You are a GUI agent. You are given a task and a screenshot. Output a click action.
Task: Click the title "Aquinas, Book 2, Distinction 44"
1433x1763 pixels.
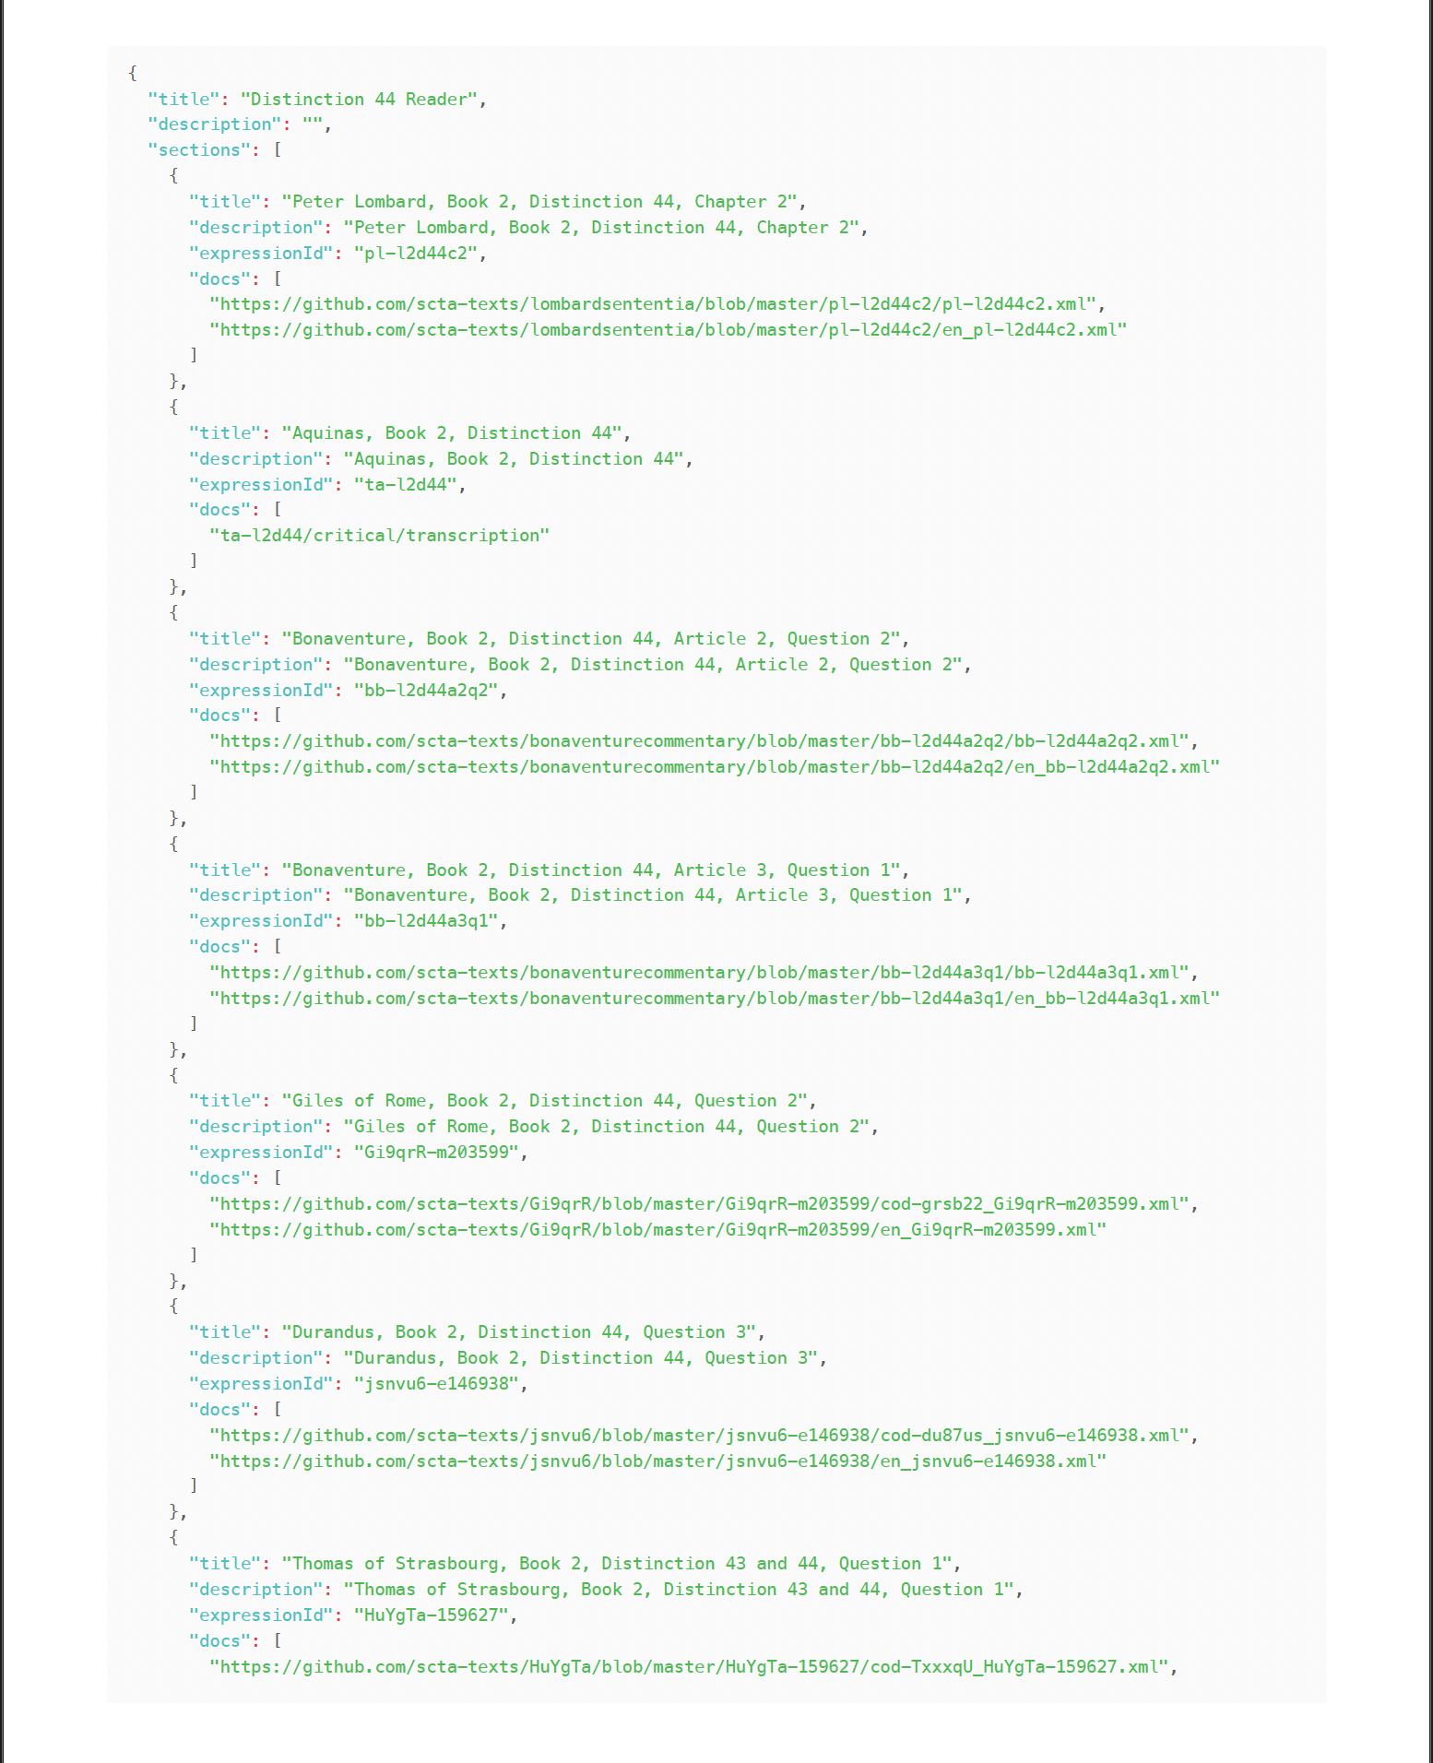point(452,433)
